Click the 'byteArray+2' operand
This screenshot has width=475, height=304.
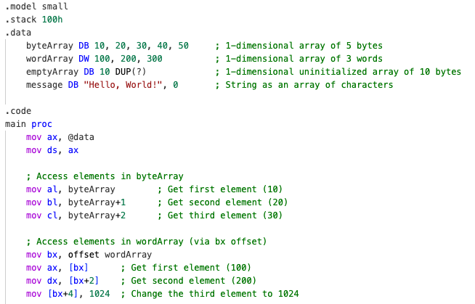[97, 215]
